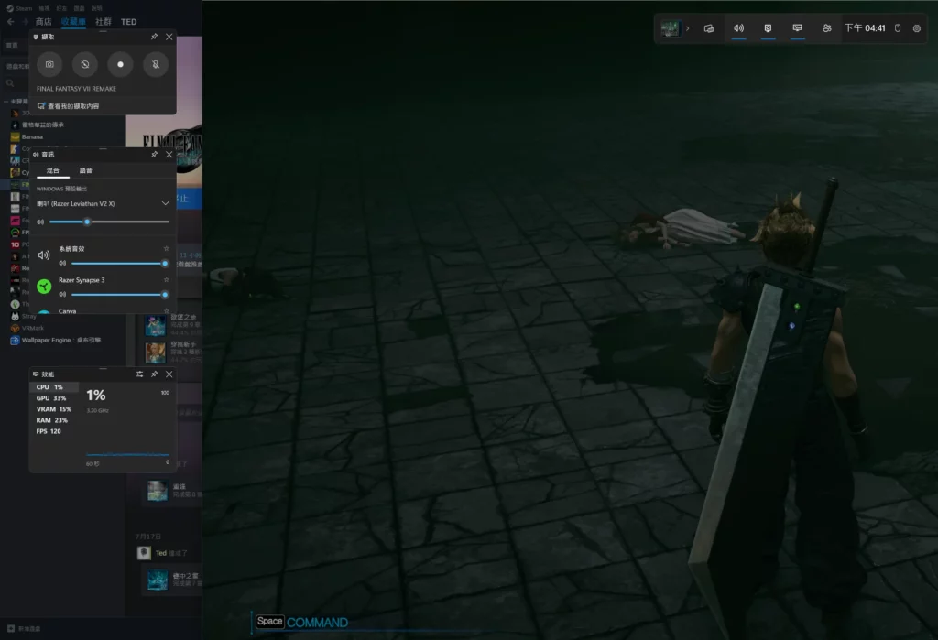Click the mouse click-through icon

coord(898,28)
